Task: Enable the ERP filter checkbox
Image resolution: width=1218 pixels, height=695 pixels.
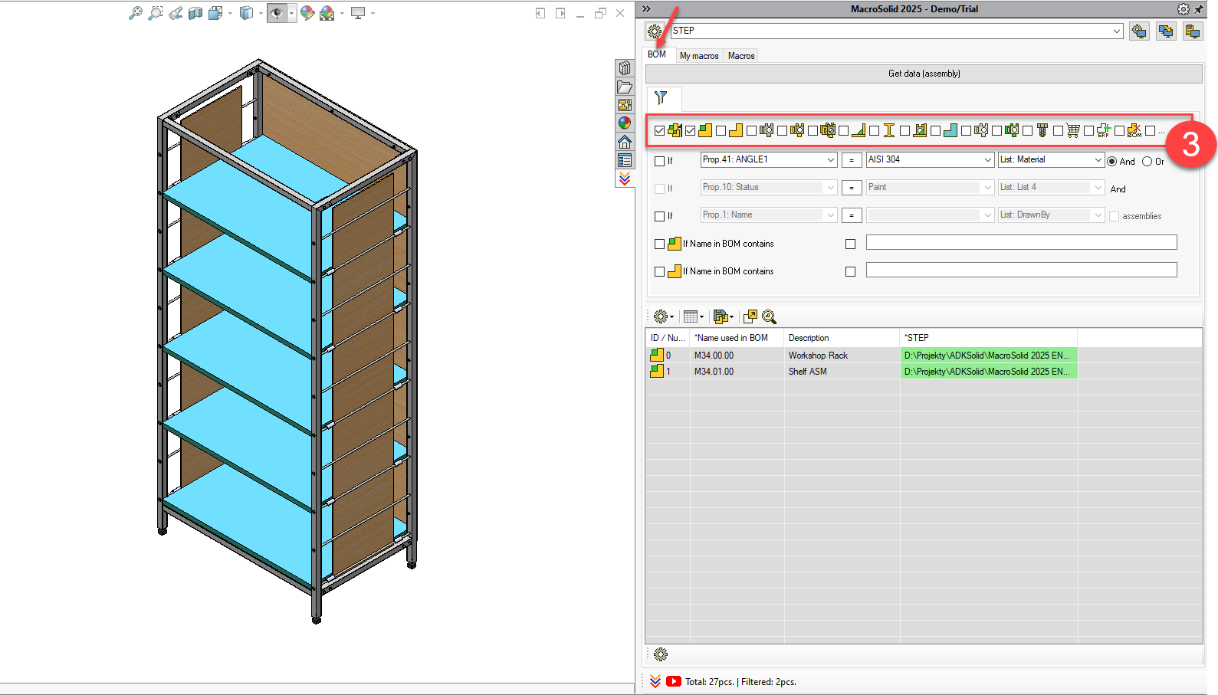Action: [x=1089, y=131]
